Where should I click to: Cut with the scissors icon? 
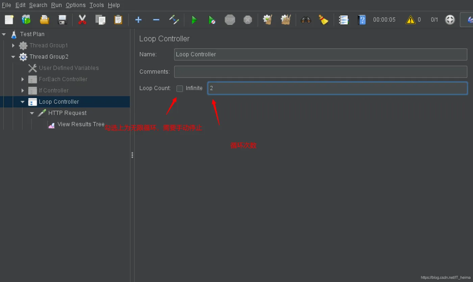point(82,20)
